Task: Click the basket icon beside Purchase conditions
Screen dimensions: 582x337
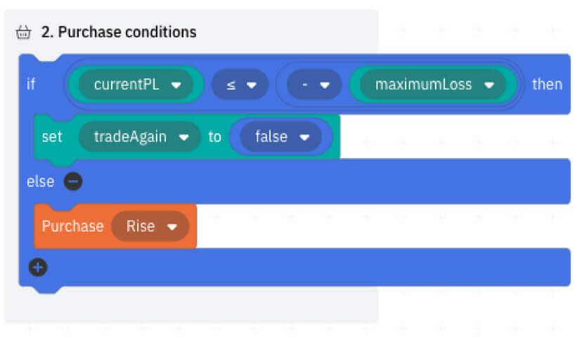Action: coord(23,32)
